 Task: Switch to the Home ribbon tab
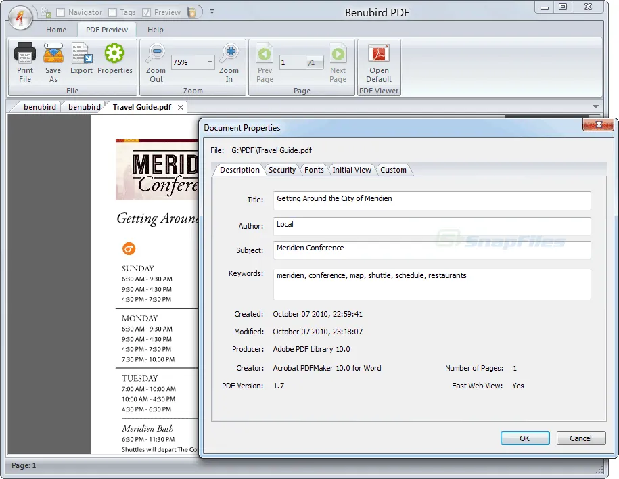[56, 30]
